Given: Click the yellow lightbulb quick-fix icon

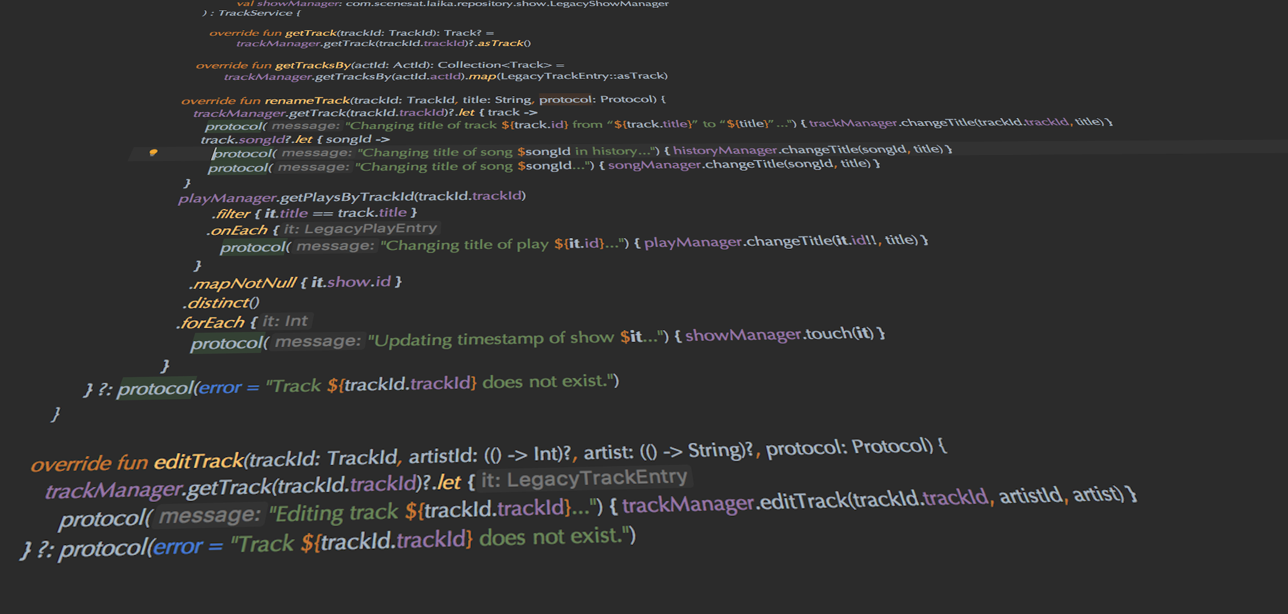Looking at the screenshot, I should [x=153, y=153].
